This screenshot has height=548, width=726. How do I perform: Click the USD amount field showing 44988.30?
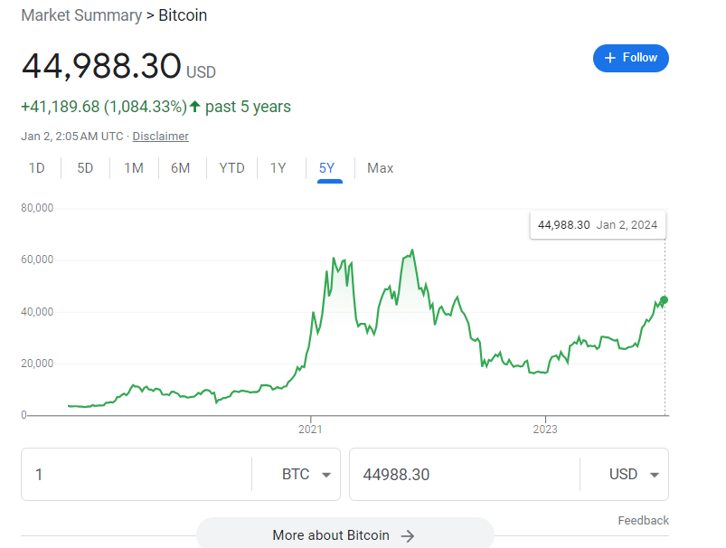click(465, 475)
